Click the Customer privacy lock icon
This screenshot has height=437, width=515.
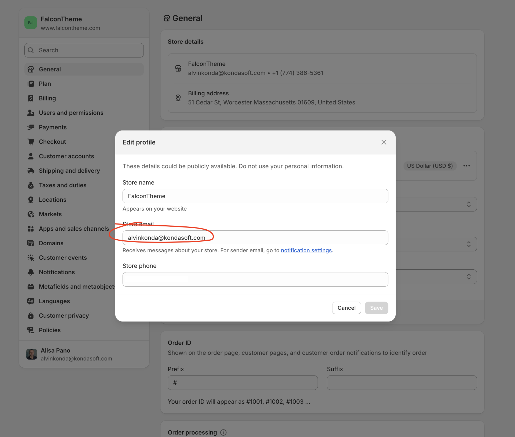[x=31, y=316]
